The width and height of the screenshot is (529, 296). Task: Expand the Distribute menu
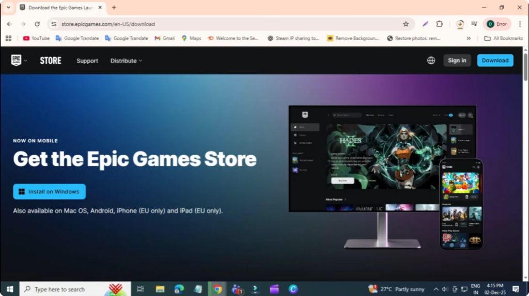(126, 61)
